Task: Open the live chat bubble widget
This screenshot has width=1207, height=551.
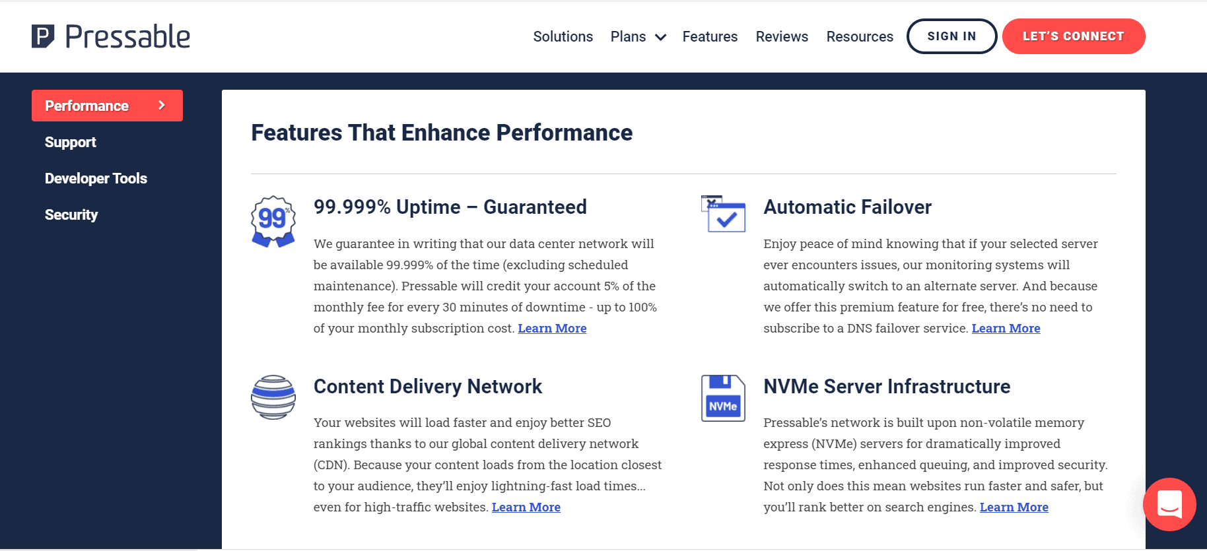Action: [x=1169, y=504]
